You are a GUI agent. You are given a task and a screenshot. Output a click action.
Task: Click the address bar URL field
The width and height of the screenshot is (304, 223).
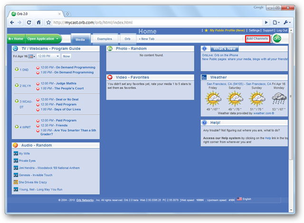[157, 22]
